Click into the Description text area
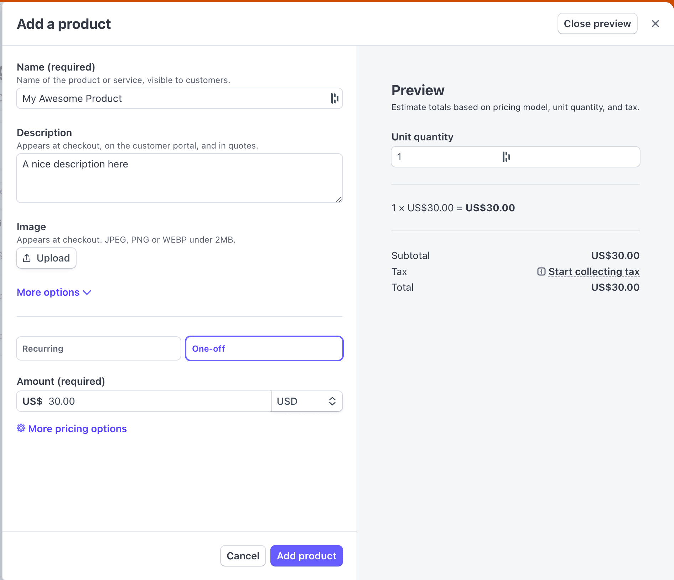 click(179, 178)
